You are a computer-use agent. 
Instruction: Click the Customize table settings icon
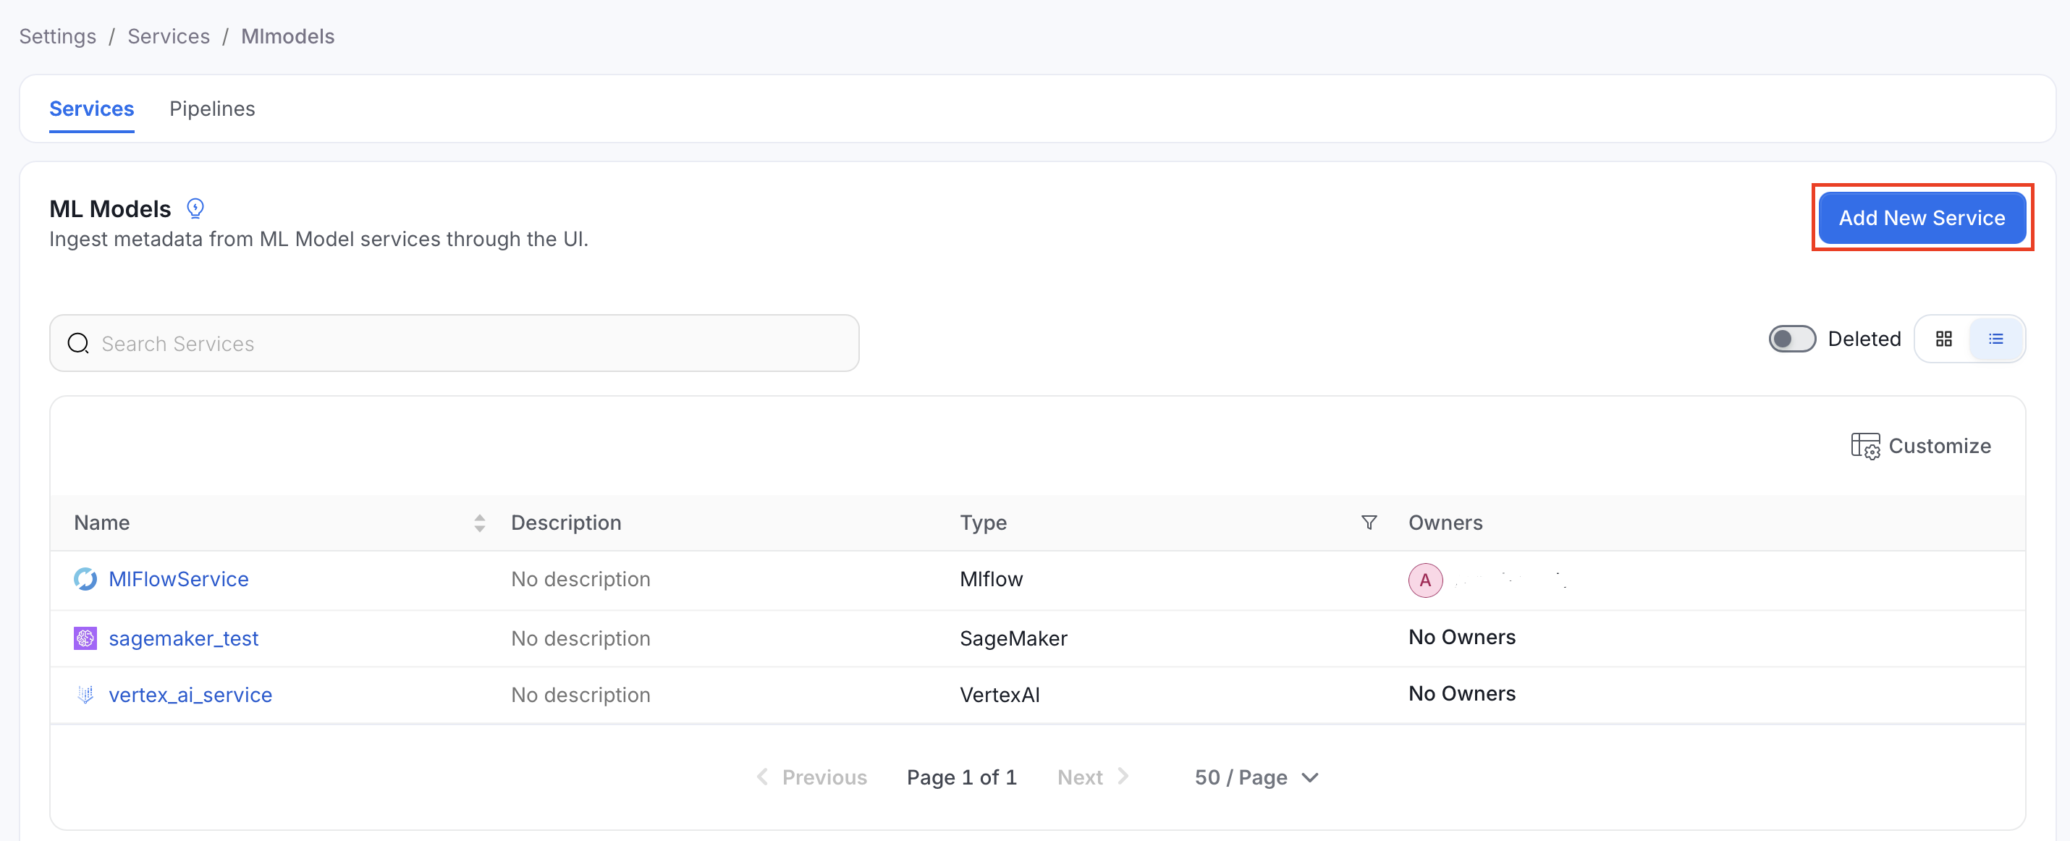pyautogui.click(x=1865, y=446)
